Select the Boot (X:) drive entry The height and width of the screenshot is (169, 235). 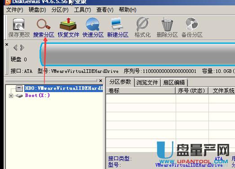(x=37, y=96)
